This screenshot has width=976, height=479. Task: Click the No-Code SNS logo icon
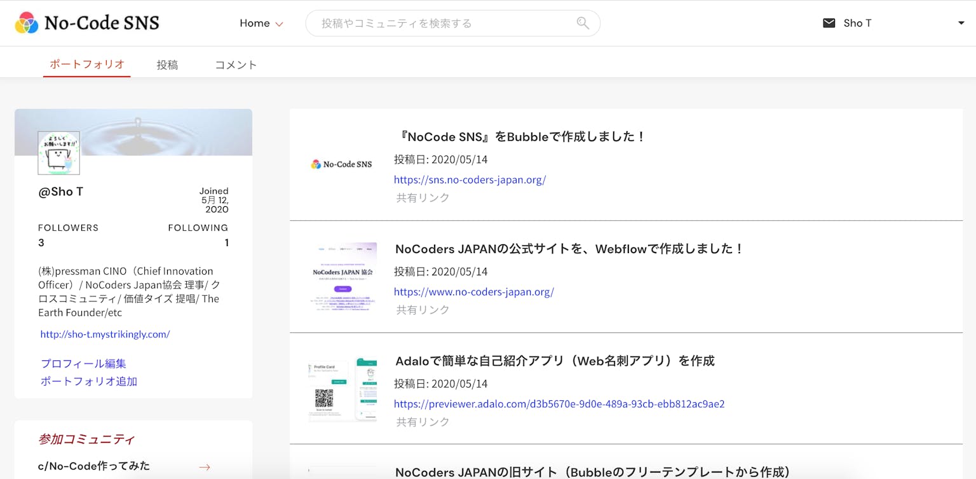pyautogui.click(x=27, y=23)
